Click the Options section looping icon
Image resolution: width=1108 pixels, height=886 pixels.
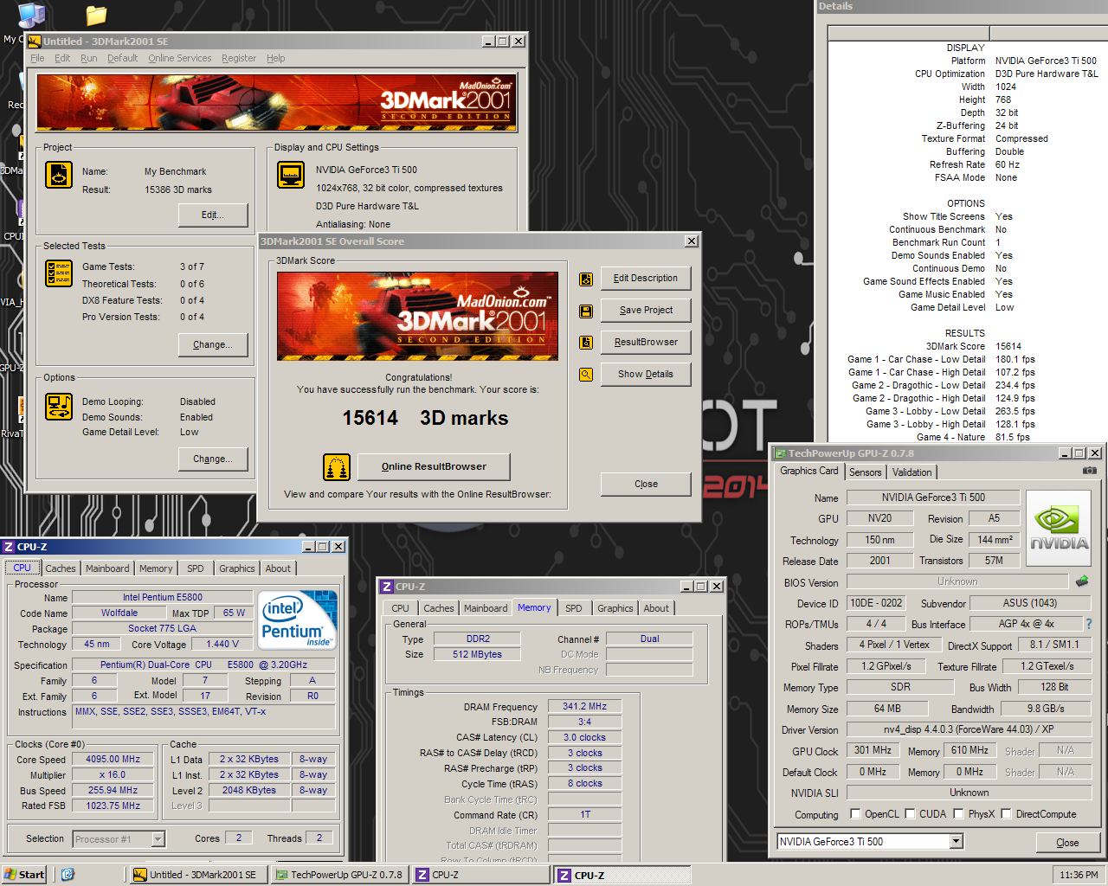pyautogui.click(x=59, y=406)
